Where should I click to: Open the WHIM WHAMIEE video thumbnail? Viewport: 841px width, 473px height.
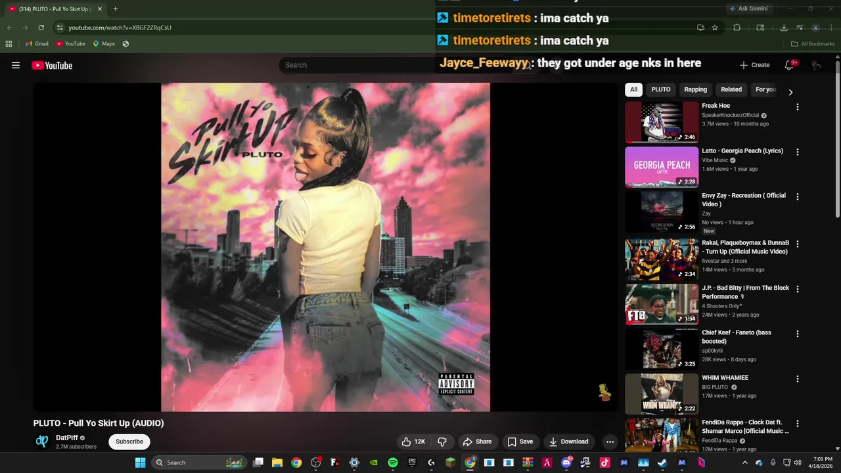662,394
